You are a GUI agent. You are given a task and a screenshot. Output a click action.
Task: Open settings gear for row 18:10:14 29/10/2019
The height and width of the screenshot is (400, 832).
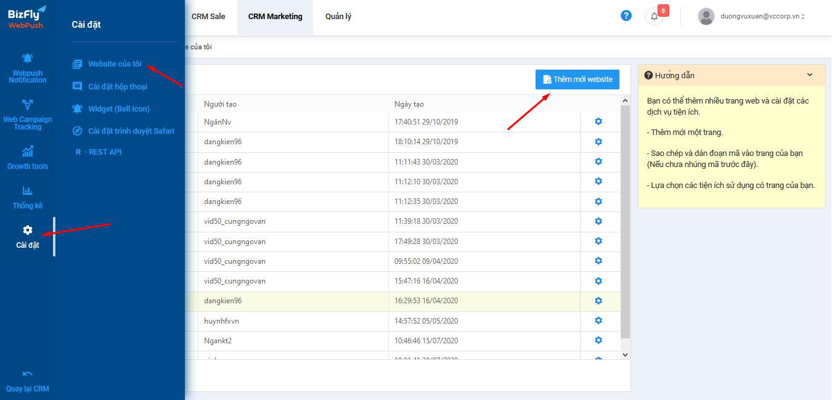(x=598, y=142)
